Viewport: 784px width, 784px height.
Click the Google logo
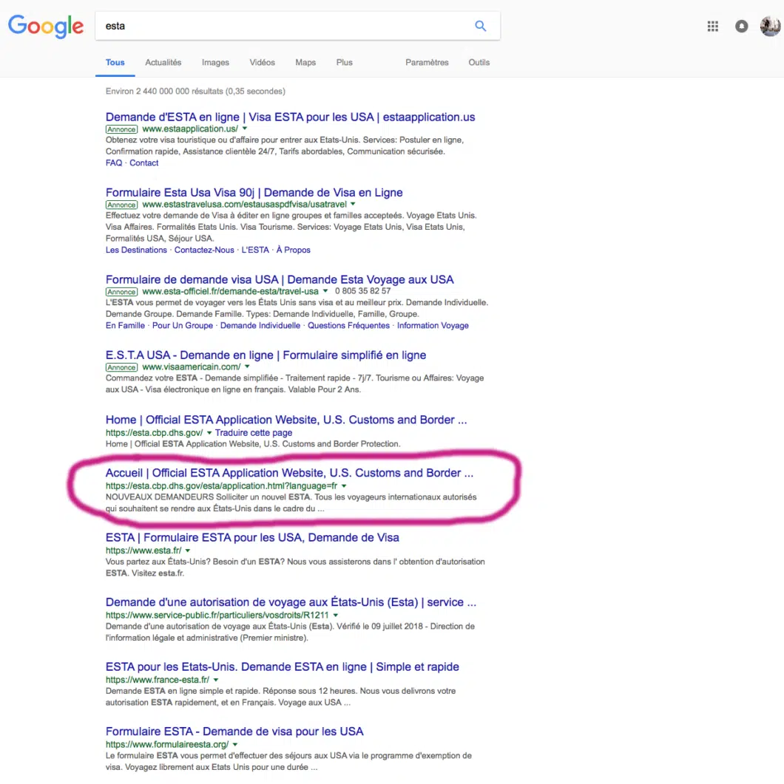tap(46, 27)
